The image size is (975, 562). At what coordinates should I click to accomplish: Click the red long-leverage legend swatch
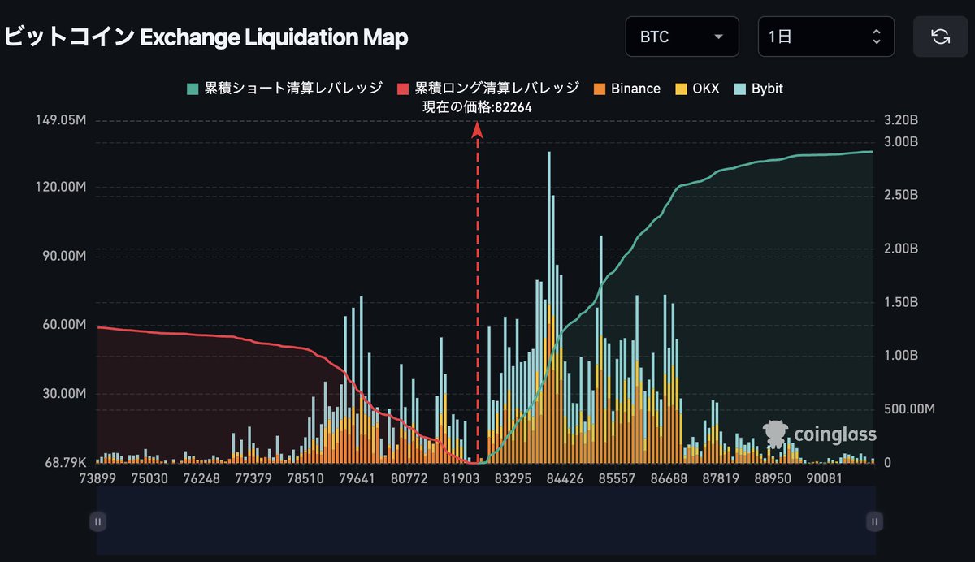point(402,89)
